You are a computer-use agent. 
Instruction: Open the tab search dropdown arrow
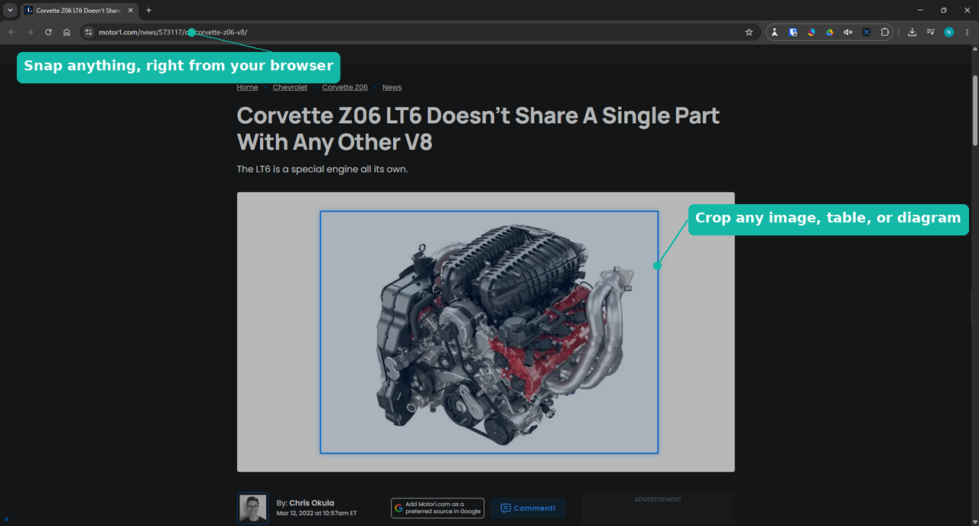(x=10, y=10)
